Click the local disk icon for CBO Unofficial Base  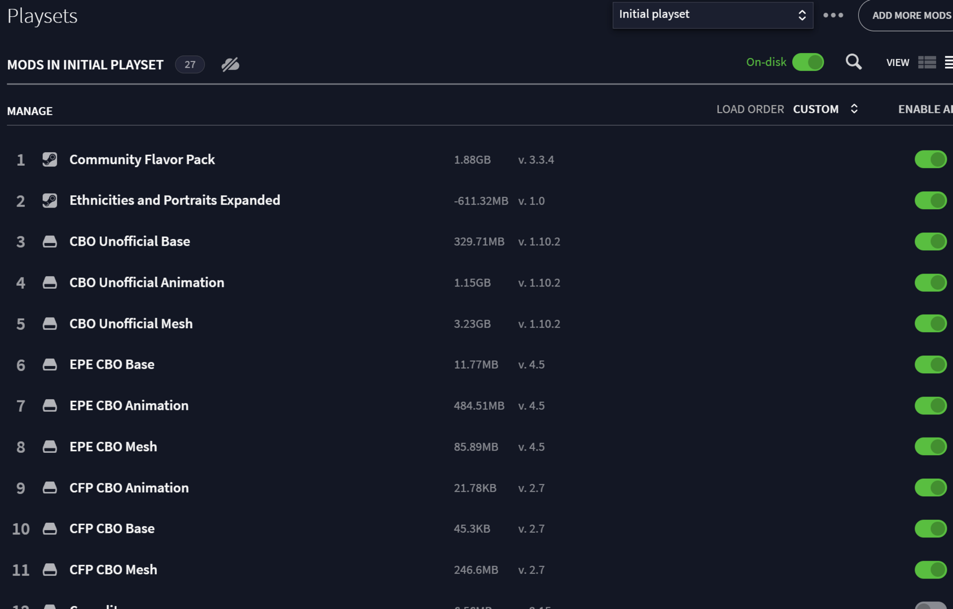click(50, 242)
